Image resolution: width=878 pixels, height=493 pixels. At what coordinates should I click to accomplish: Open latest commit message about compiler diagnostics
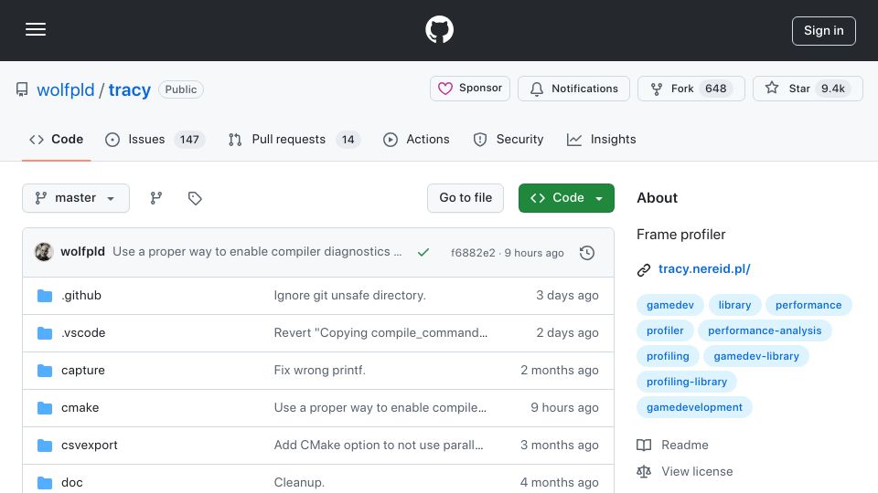pyautogui.click(x=257, y=252)
